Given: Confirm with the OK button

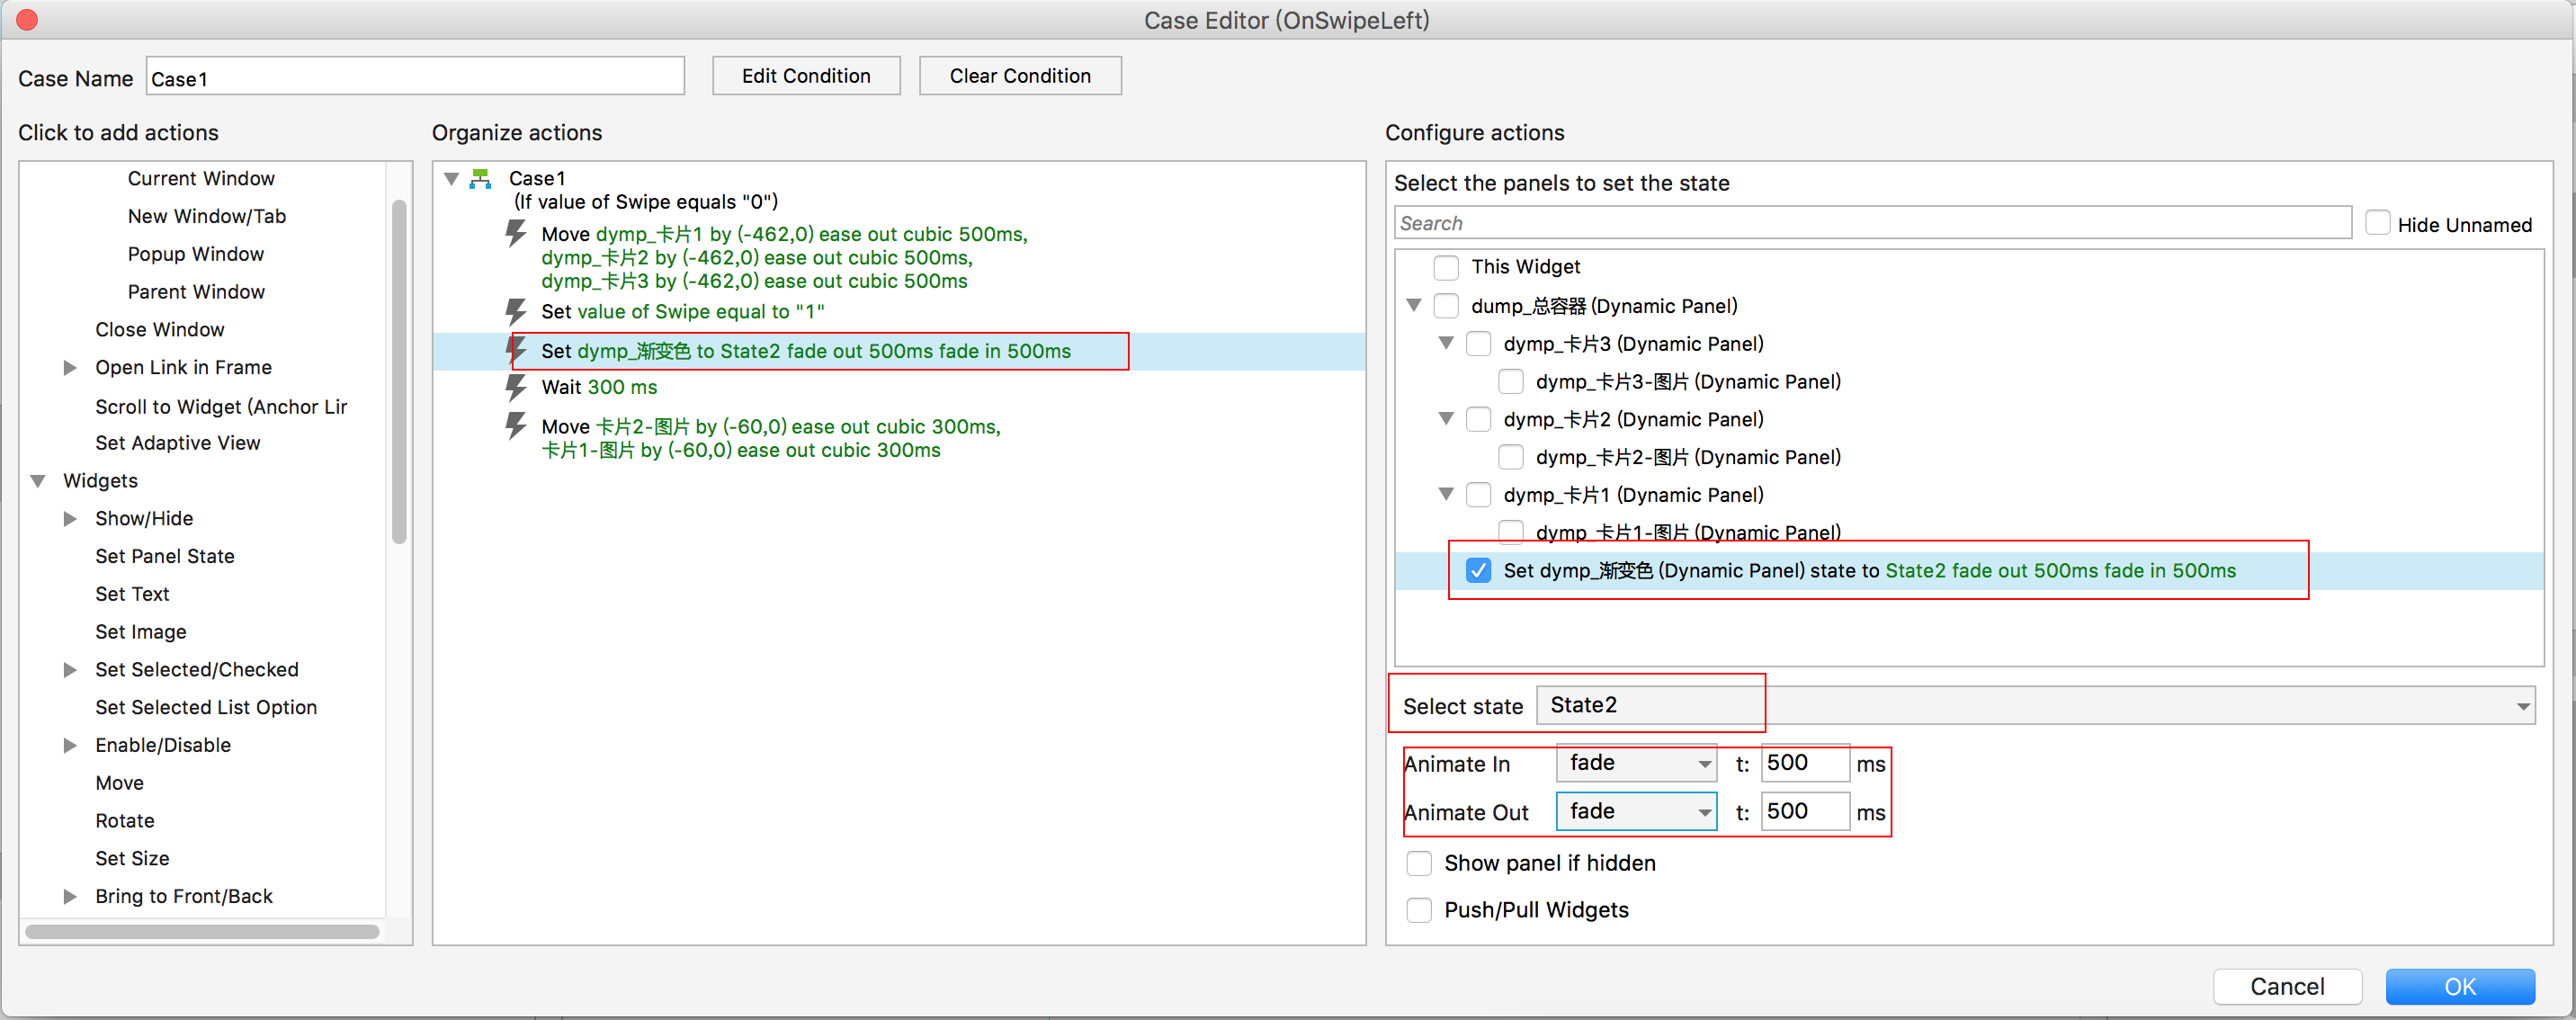Looking at the screenshot, I should tap(2459, 986).
